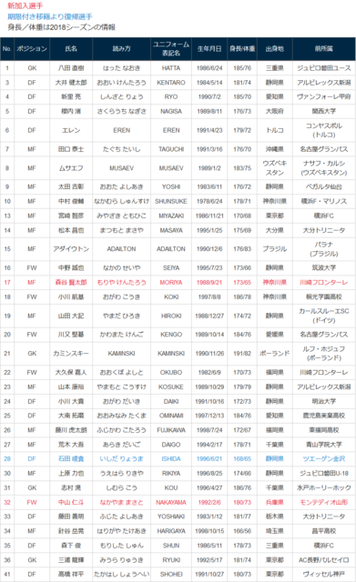Click ヴィッセル神戸 previous club cell
The height and width of the screenshot is (582, 356).
click(x=323, y=574)
